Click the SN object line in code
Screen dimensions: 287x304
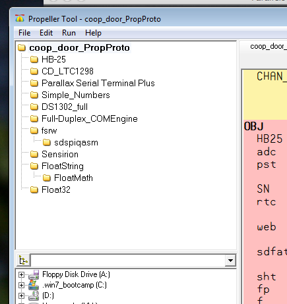pyautogui.click(x=263, y=189)
